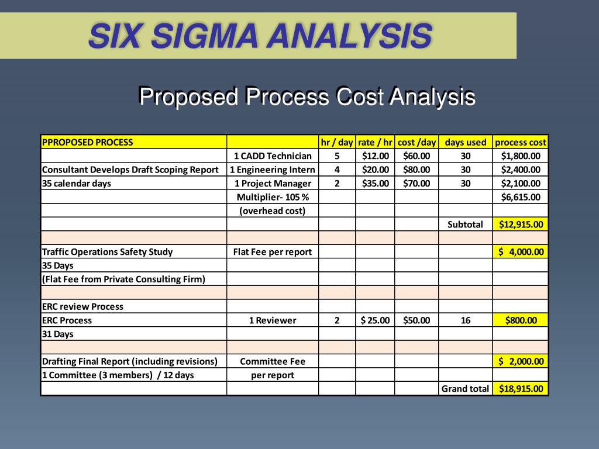Click the '1 Reviewer' cell
Screen dimensions: 599x449
click(x=273, y=320)
